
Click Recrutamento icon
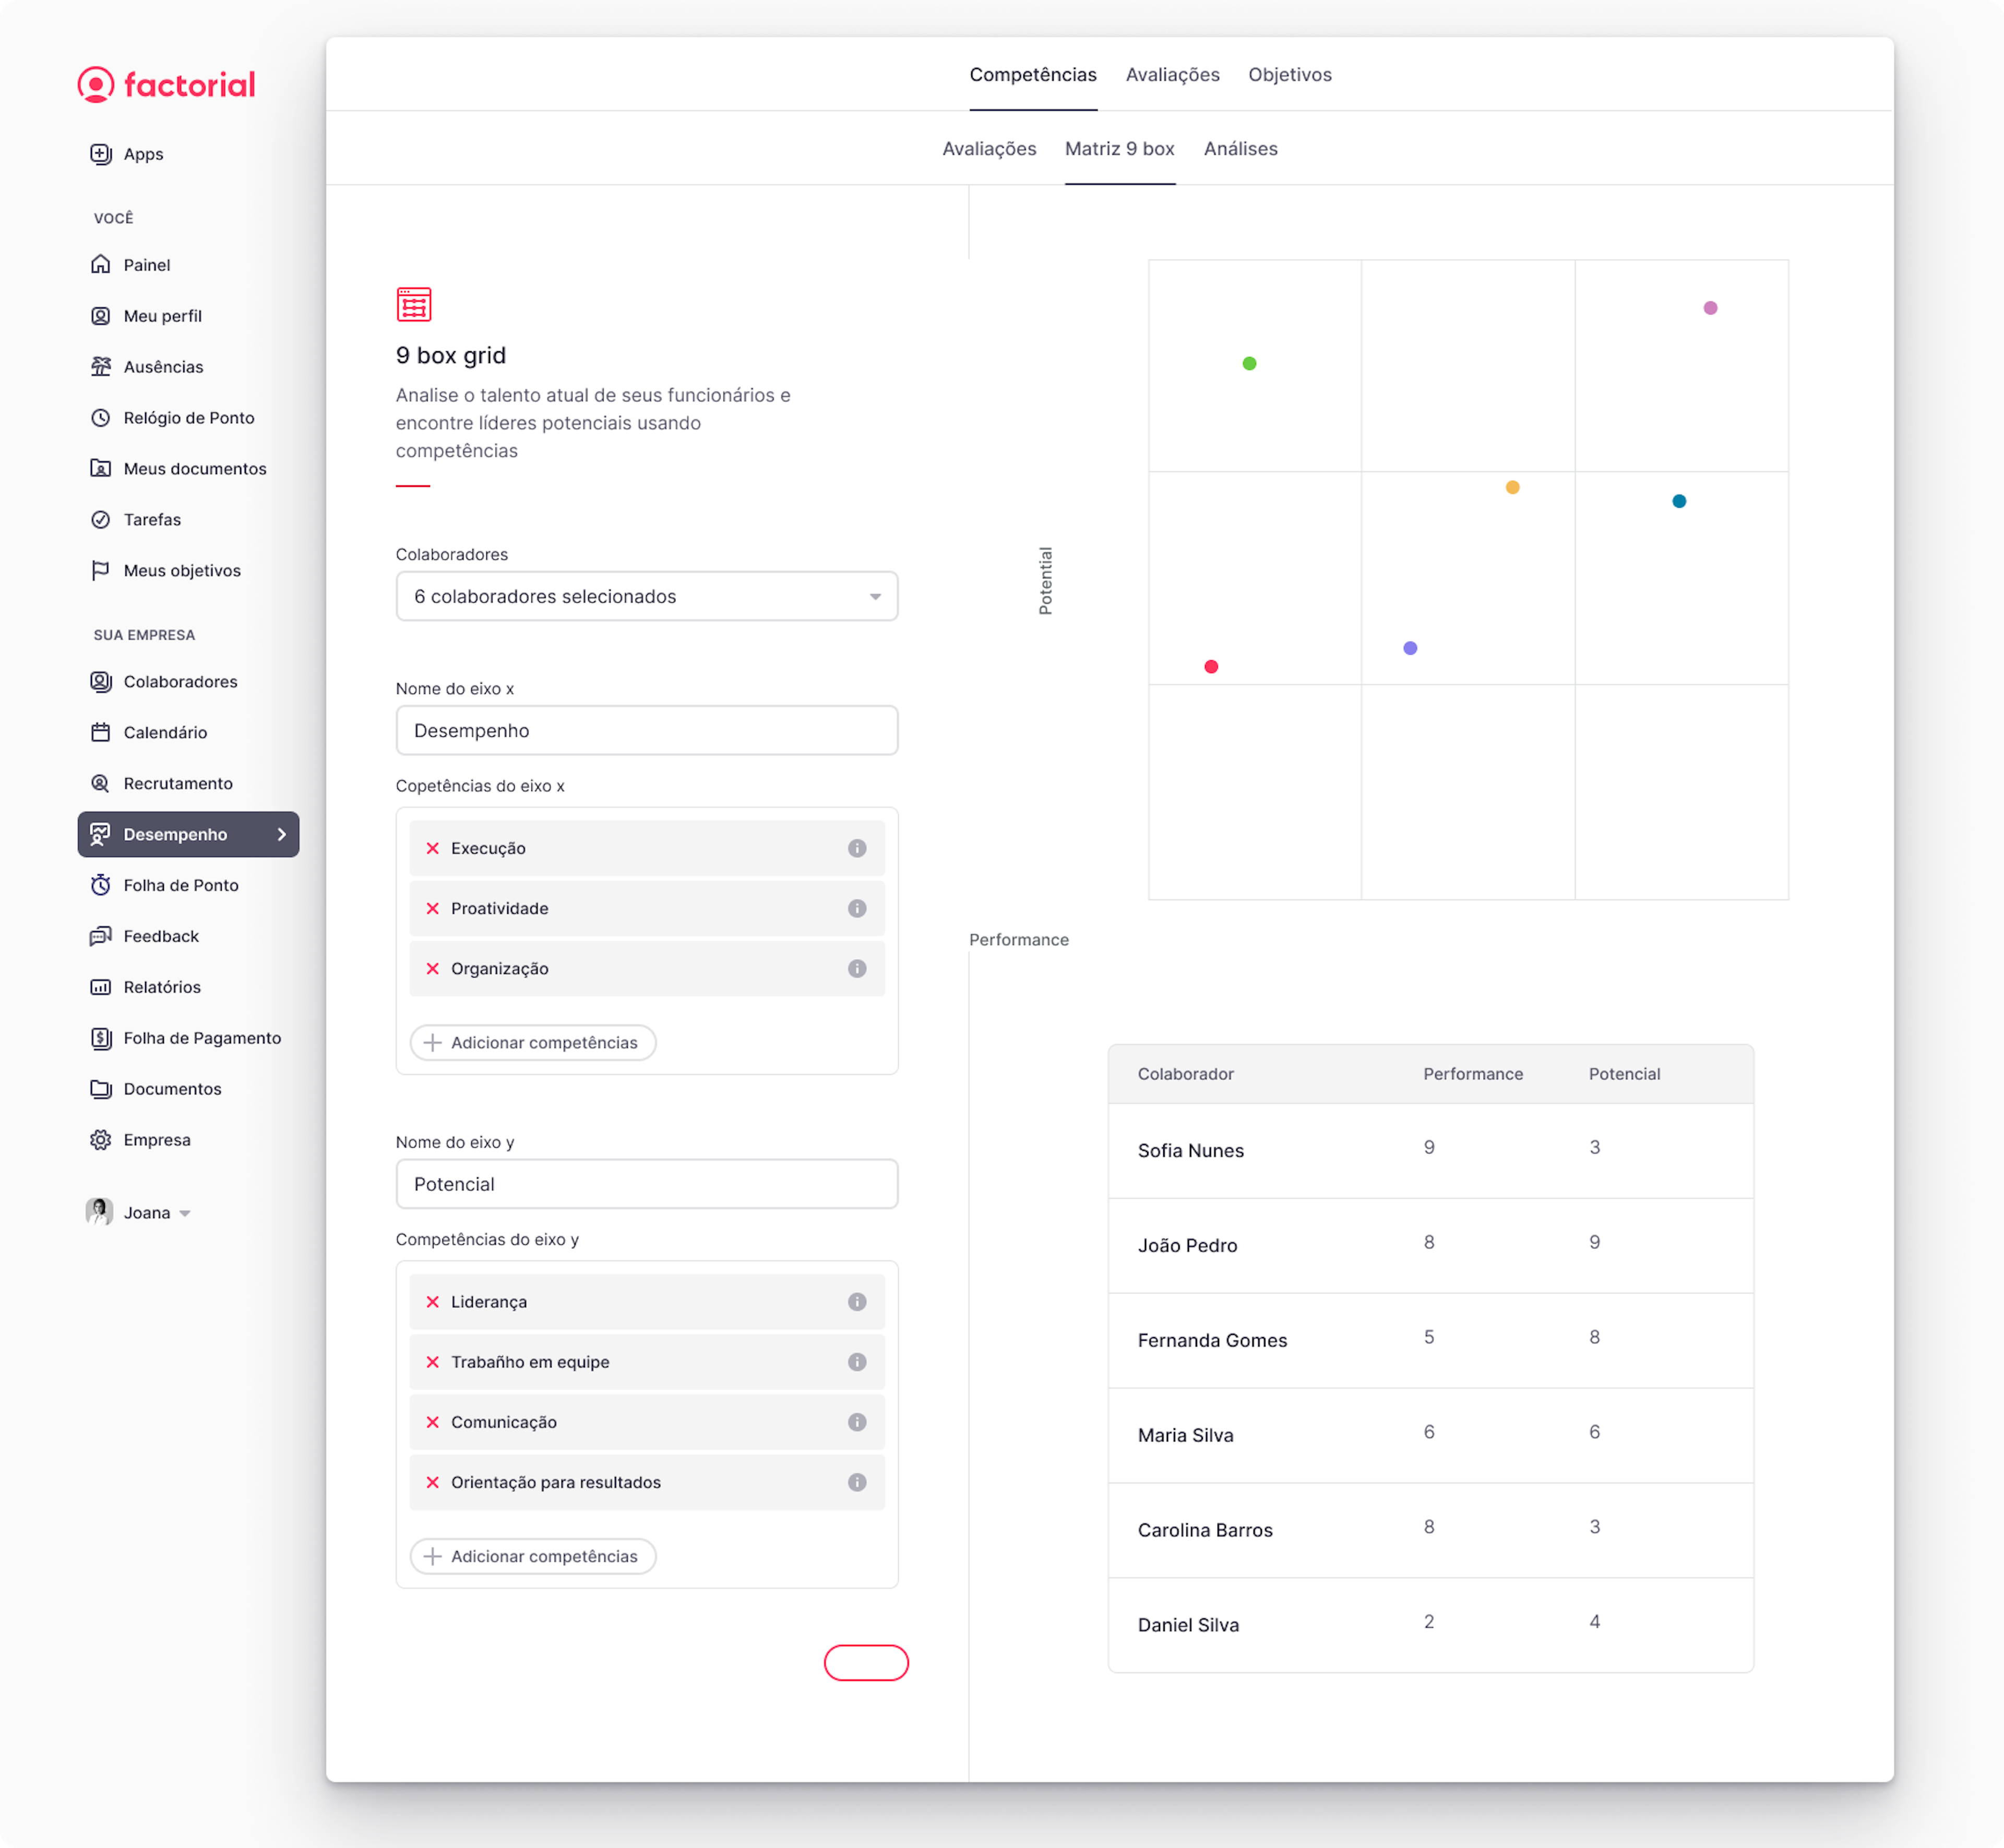coord(101,784)
